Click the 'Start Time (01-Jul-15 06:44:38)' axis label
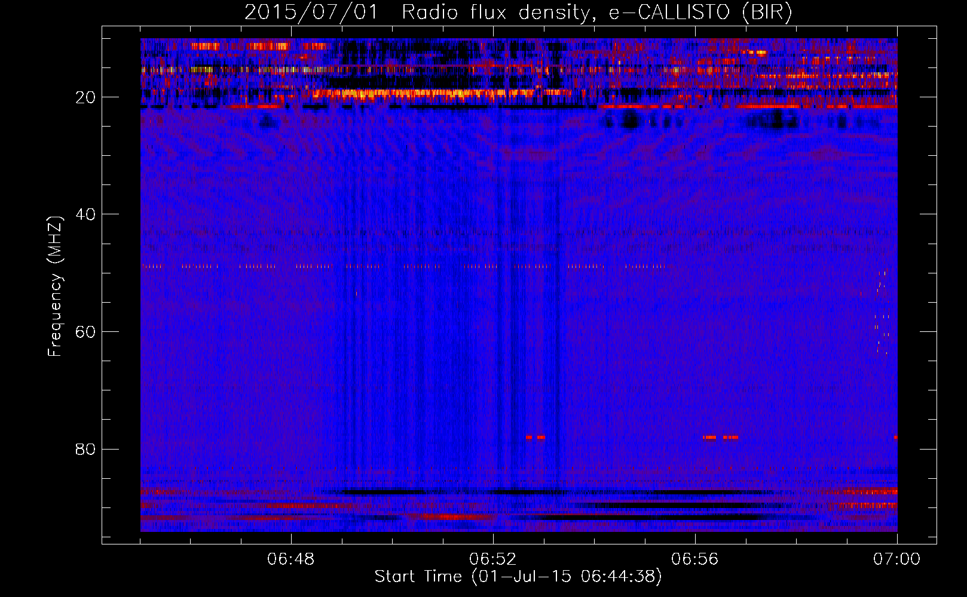The height and width of the screenshot is (597, 967). point(518,577)
